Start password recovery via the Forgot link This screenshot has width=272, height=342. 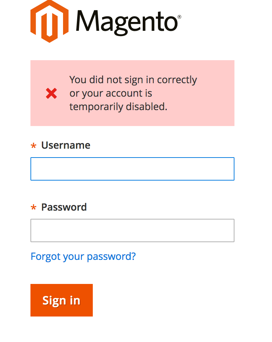83,256
